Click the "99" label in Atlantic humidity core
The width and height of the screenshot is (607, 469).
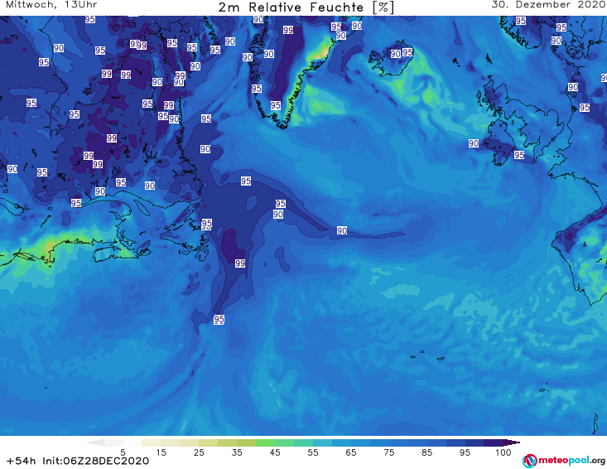coord(240,264)
